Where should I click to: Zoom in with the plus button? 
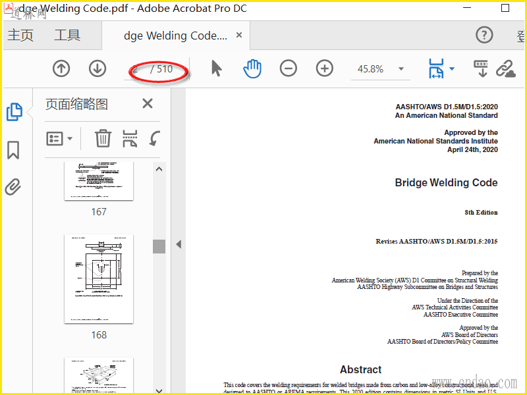pos(325,68)
